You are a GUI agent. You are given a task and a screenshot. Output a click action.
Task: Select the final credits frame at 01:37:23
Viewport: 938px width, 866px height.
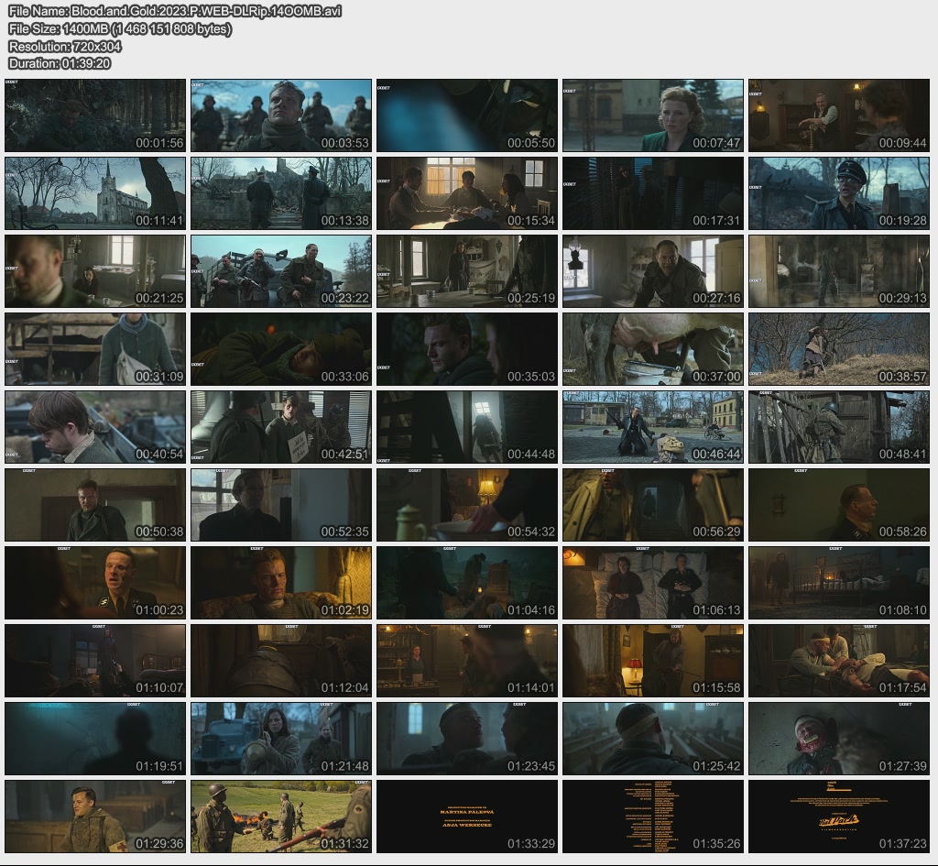pyautogui.click(x=839, y=817)
